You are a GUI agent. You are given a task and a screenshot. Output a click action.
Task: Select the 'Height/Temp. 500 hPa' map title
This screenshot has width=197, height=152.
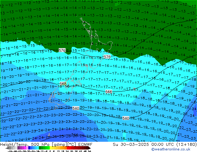pyautogui.click(x=25, y=145)
